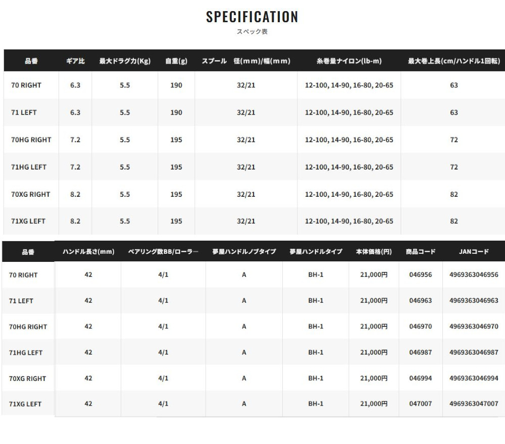Select JAN code 4969363047007
Image resolution: width=505 pixels, height=444 pixels.
[x=474, y=404]
